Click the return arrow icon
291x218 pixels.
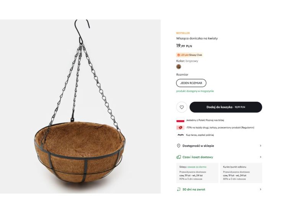click(178, 189)
